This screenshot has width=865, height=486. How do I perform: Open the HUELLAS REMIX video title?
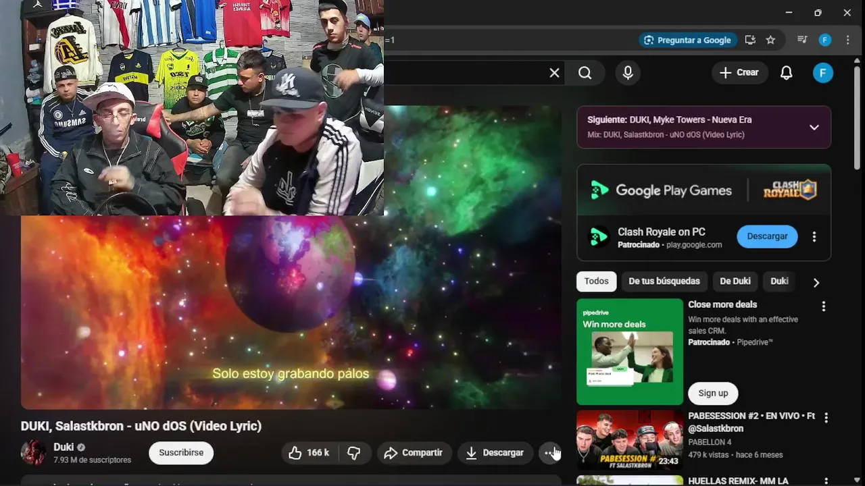(x=738, y=481)
